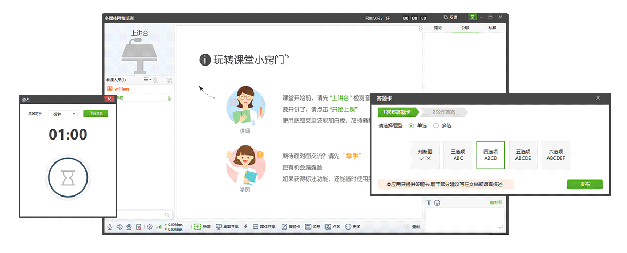Select the 多选 radio button
Viewport: 627px width, 253px height.
point(436,126)
